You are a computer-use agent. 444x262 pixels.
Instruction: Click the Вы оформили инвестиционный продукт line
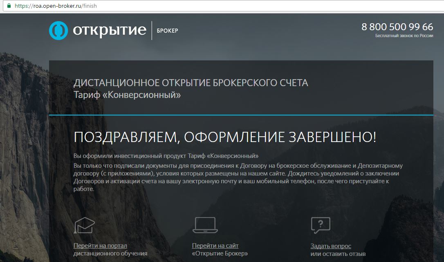(166, 156)
